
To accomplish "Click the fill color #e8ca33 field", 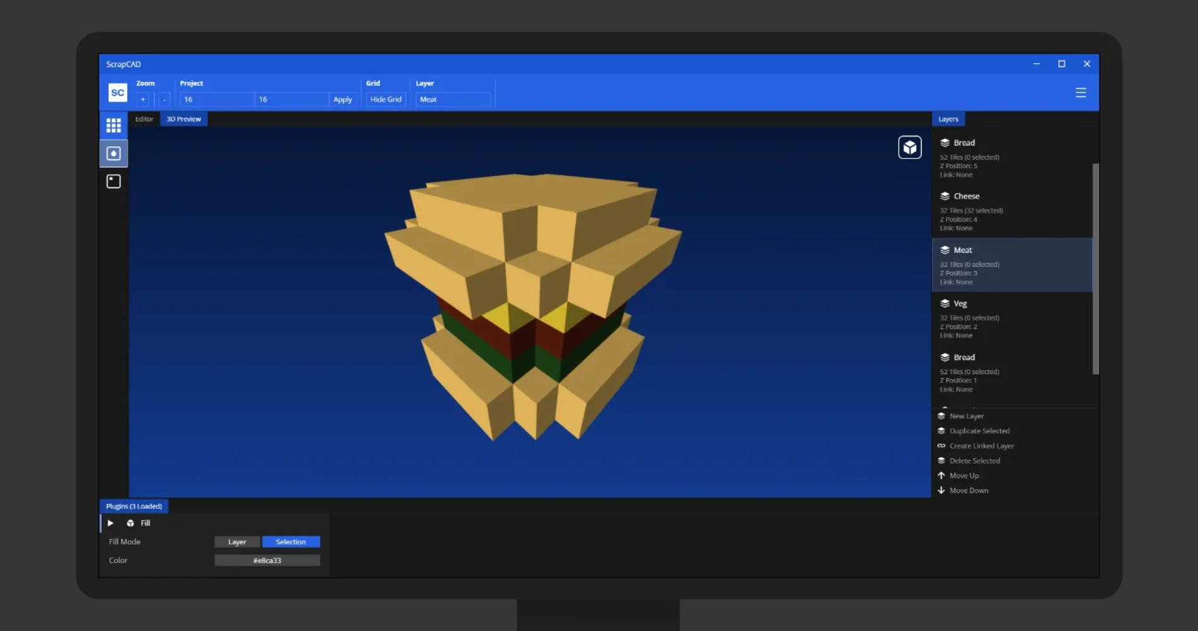I will coord(267,560).
